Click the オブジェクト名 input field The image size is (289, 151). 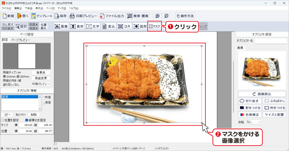click(x=271, y=41)
